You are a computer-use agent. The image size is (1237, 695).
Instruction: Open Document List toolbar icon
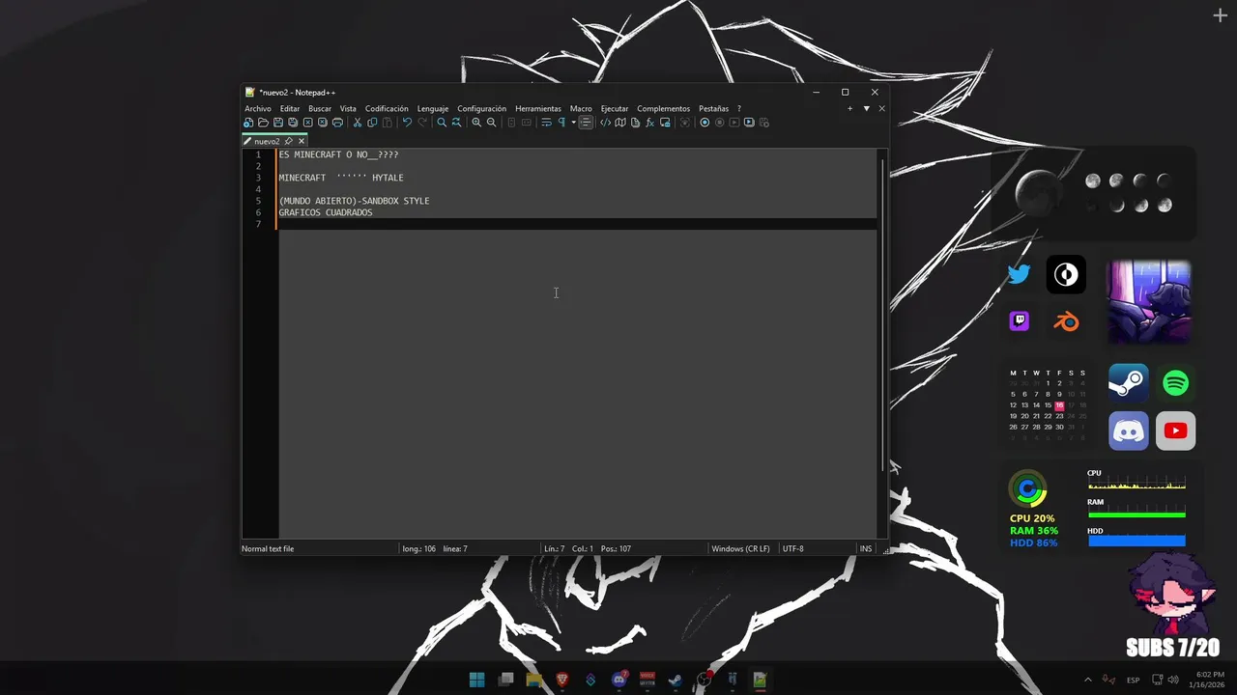click(635, 123)
